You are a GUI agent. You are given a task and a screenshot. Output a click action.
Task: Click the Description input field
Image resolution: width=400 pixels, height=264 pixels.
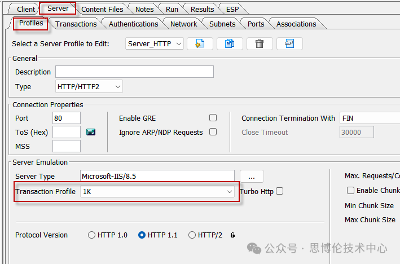pyautogui.click(x=134, y=72)
